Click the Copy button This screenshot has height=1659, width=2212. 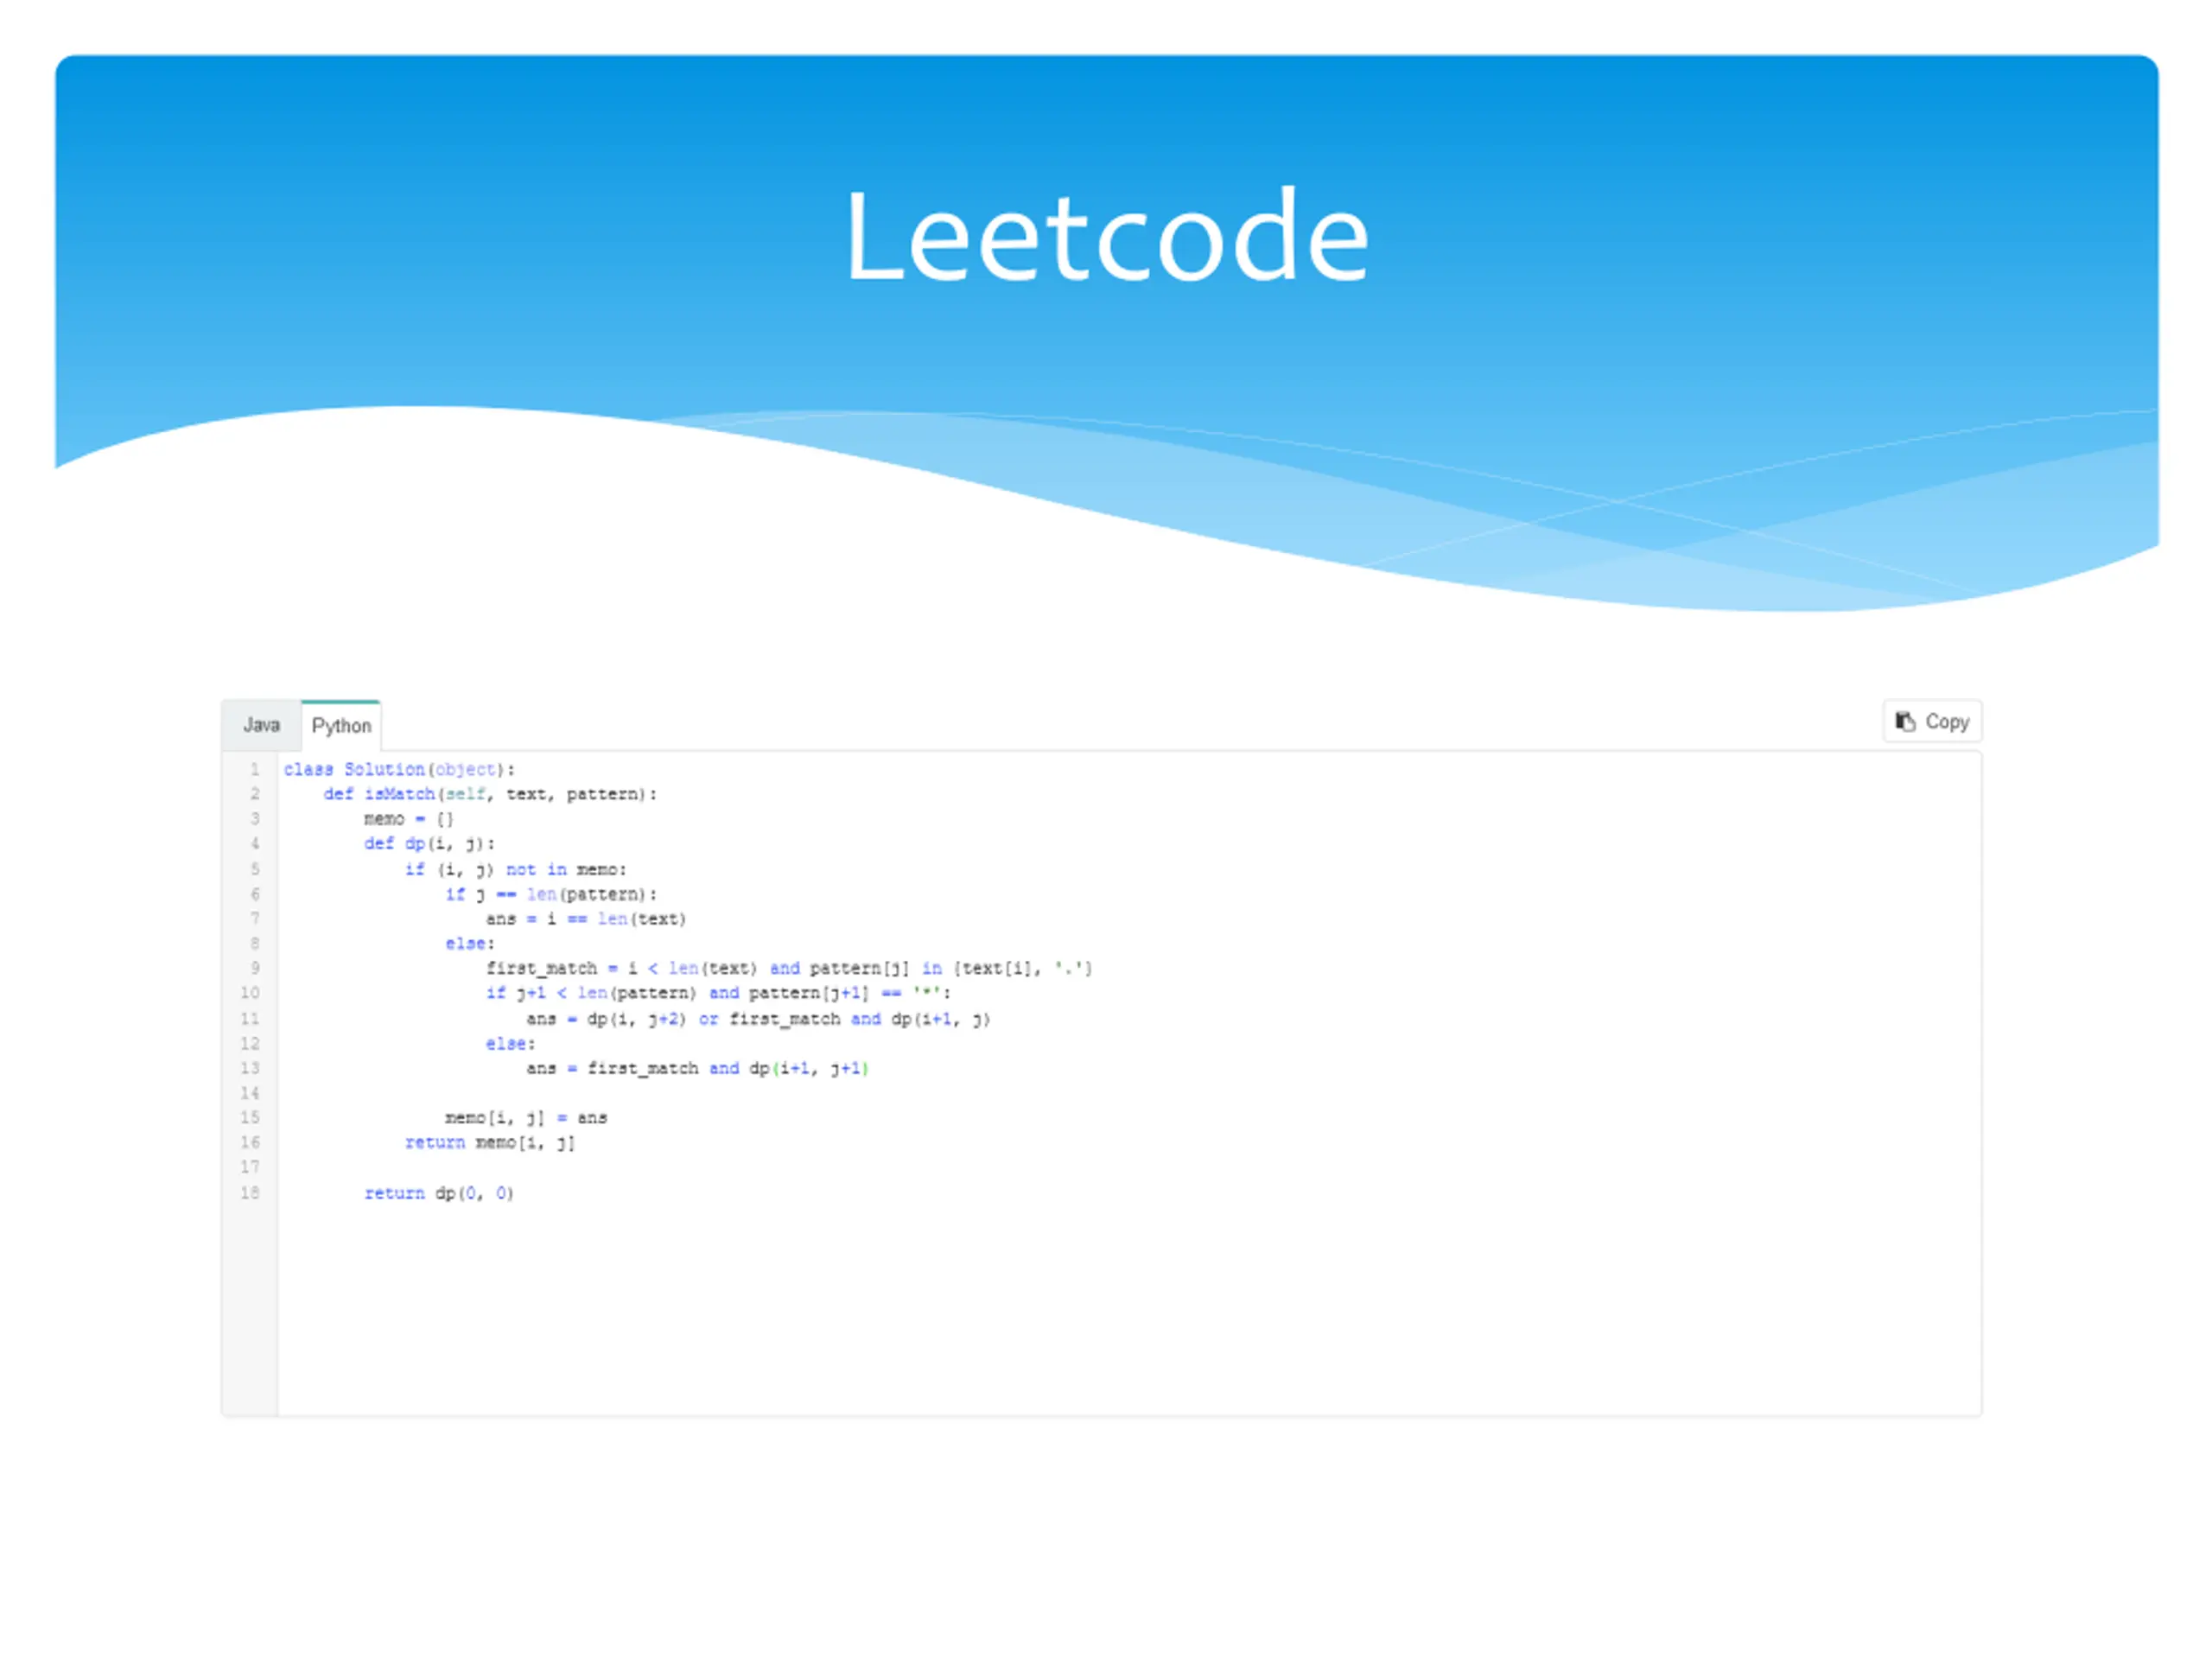pos(1932,721)
